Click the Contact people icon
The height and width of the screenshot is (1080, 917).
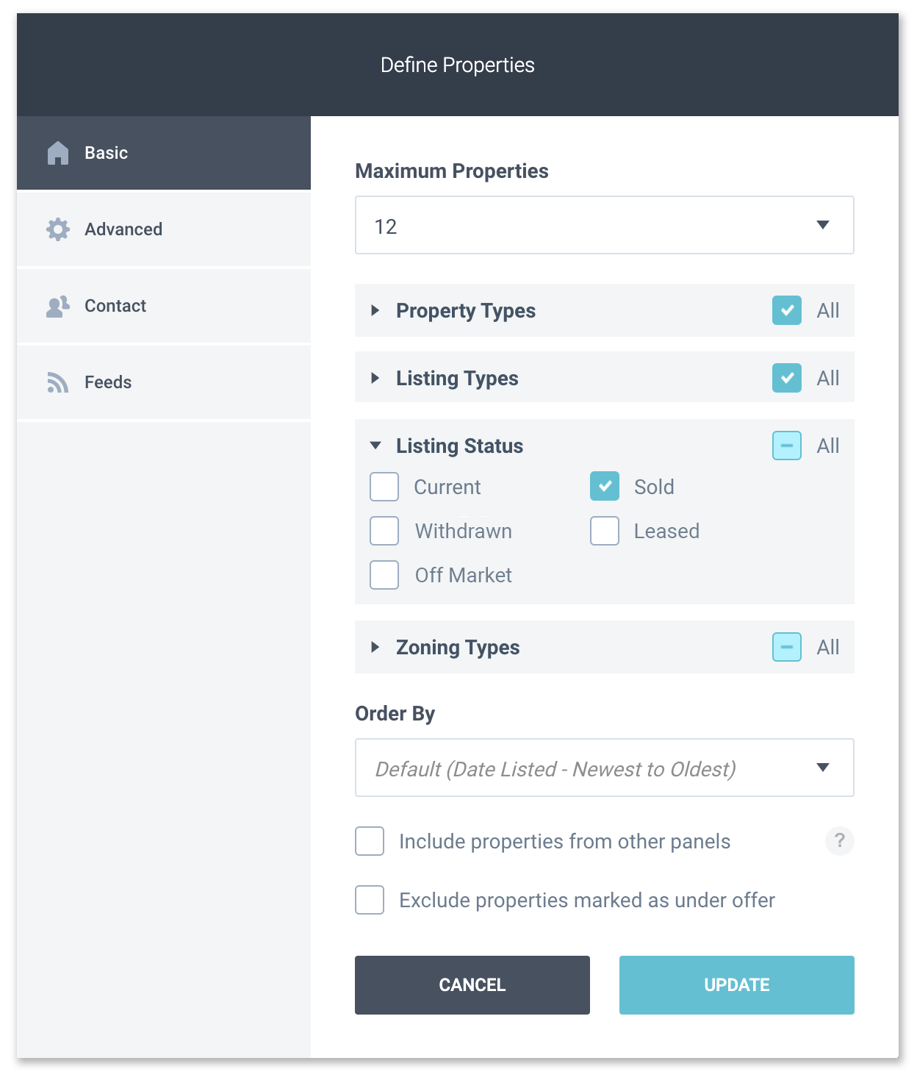[58, 306]
